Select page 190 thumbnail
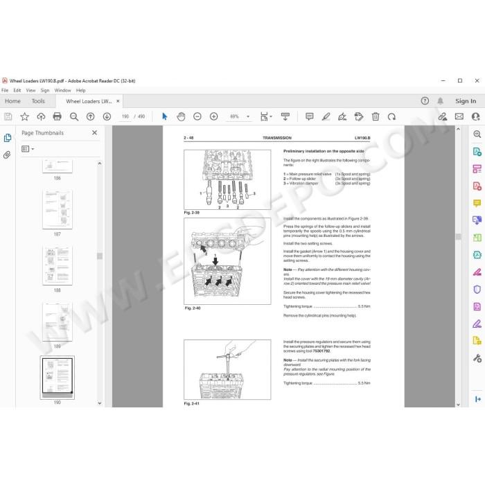The height and width of the screenshot is (485, 485). (x=58, y=378)
